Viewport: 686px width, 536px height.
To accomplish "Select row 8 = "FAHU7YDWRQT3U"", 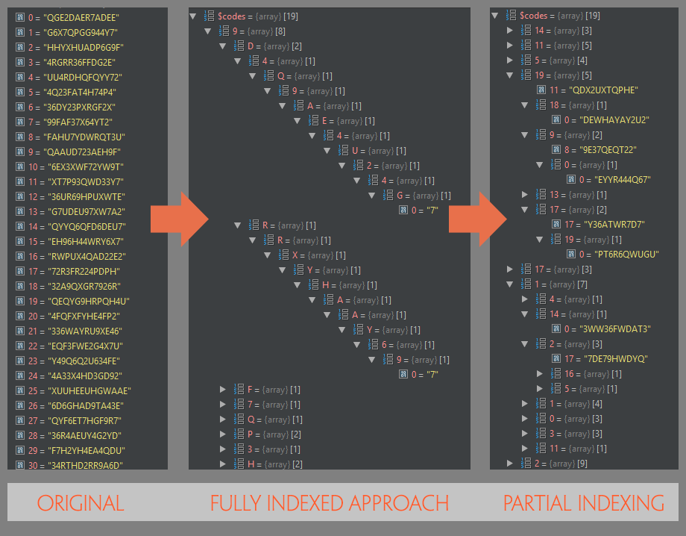I will (x=87, y=137).
